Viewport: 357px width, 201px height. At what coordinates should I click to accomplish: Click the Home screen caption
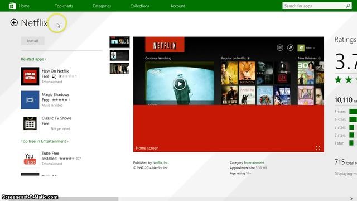(147, 148)
